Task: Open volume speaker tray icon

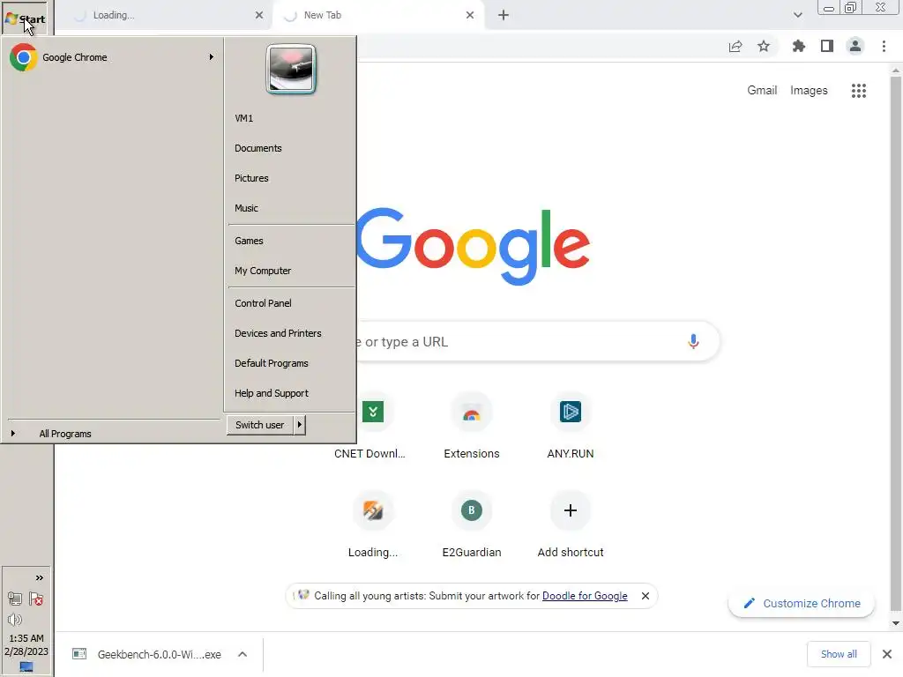Action: (x=15, y=620)
